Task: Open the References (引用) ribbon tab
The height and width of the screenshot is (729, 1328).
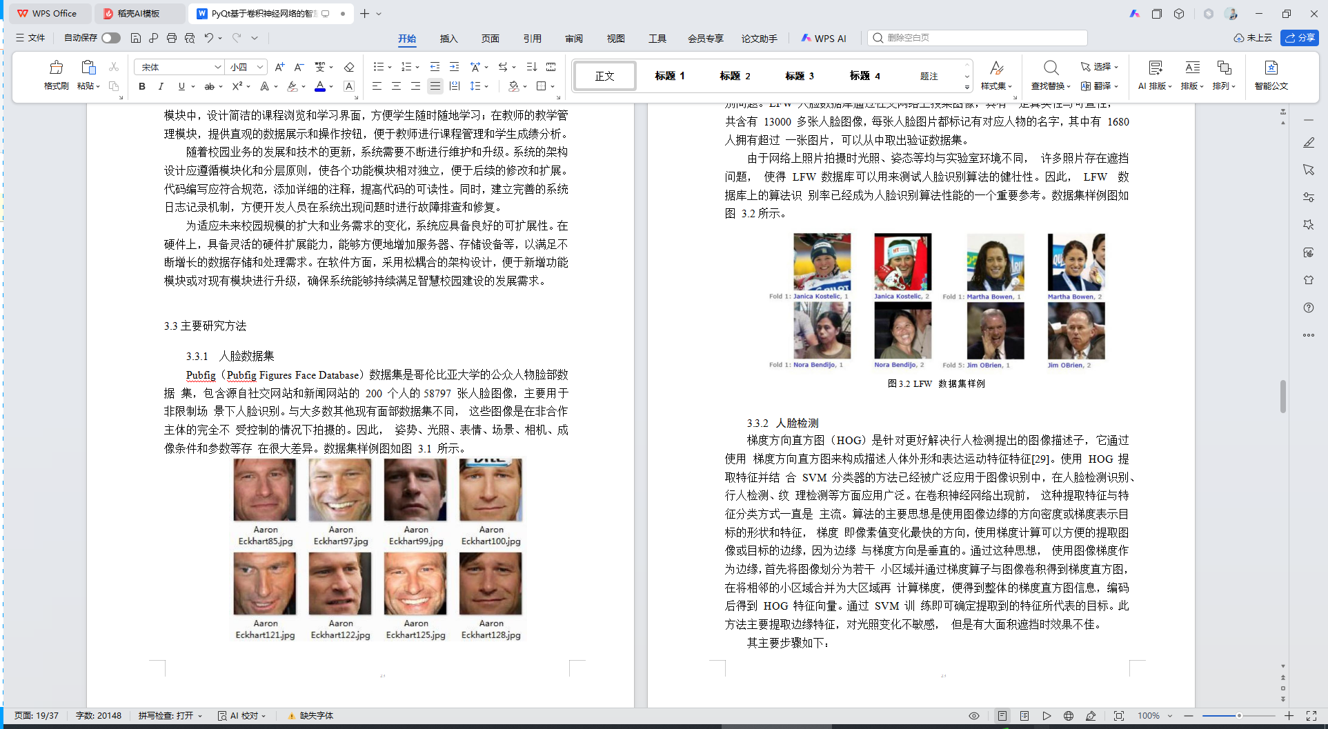Action: pos(532,39)
